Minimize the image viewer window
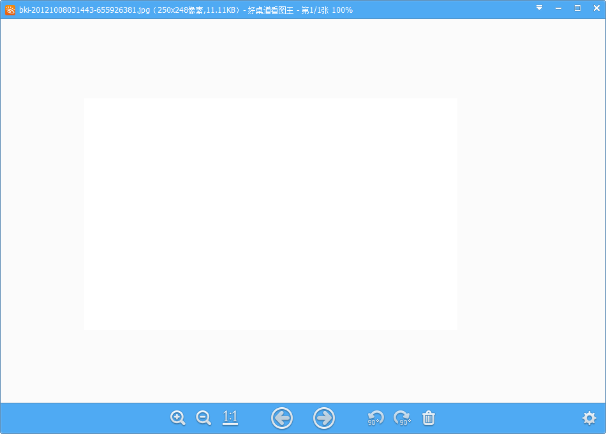Viewport: 606px width, 434px height. pos(558,8)
